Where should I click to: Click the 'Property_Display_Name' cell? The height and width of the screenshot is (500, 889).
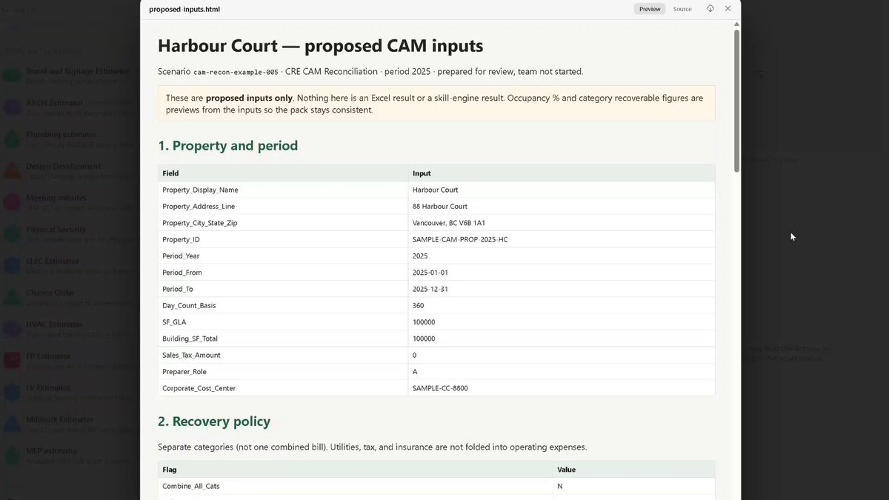pyautogui.click(x=283, y=190)
